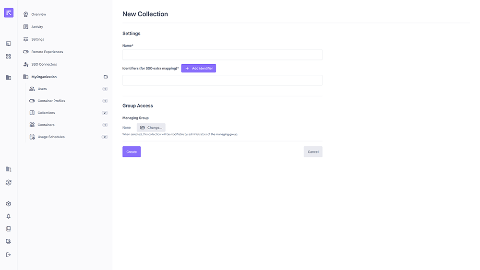
Task: Open the Overview menu item
Action: point(38,14)
